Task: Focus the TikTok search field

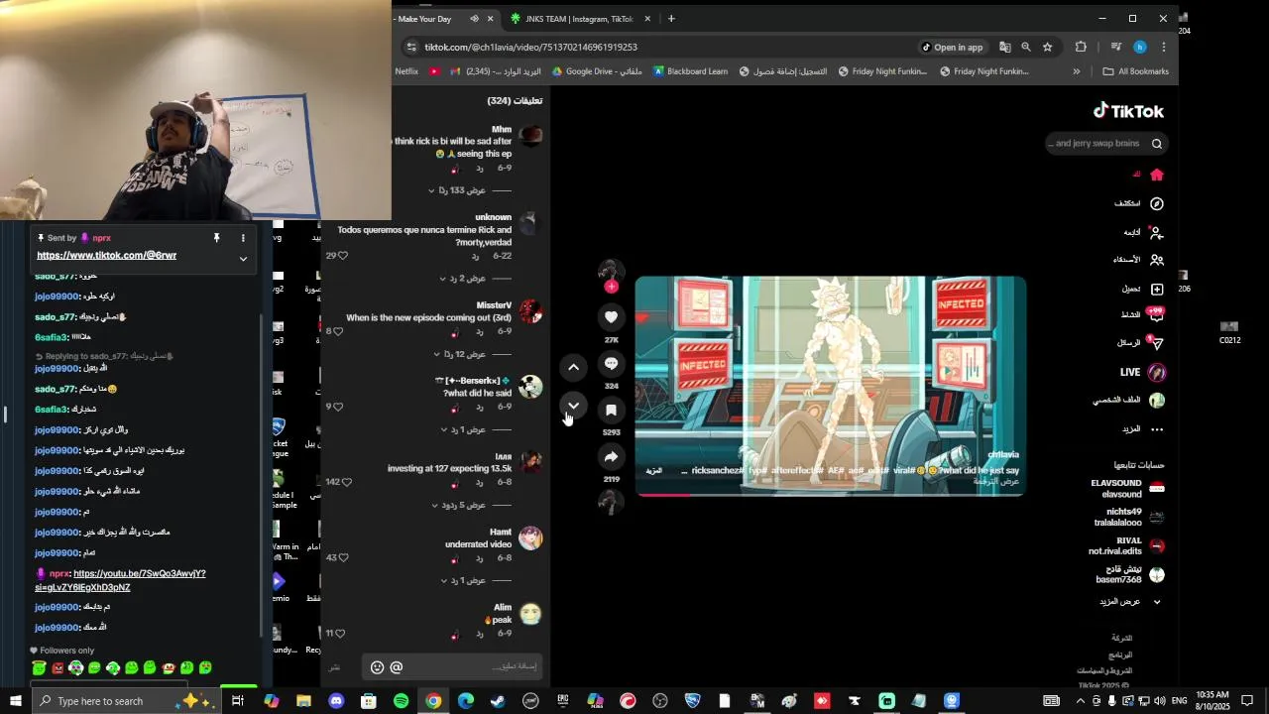Action: pyautogui.click(x=1095, y=144)
